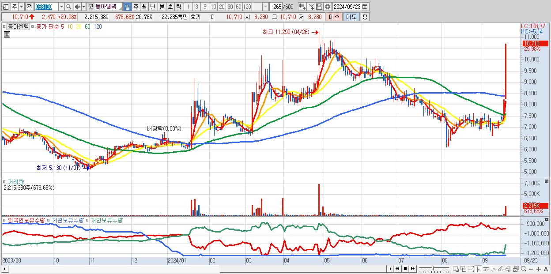Screen dimensions: 551x274
Task: Click the 265 candle count field
Action: (275, 7)
